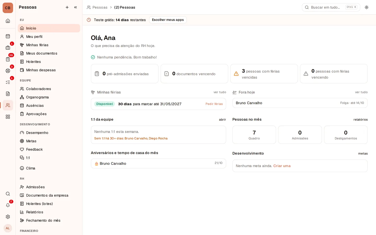Select Meu perfil in the sidebar
Viewport: 376px width, 235px height.
[49, 37]
